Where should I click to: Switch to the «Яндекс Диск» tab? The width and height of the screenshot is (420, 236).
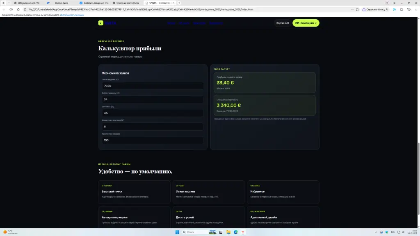(x=61, y=3)
